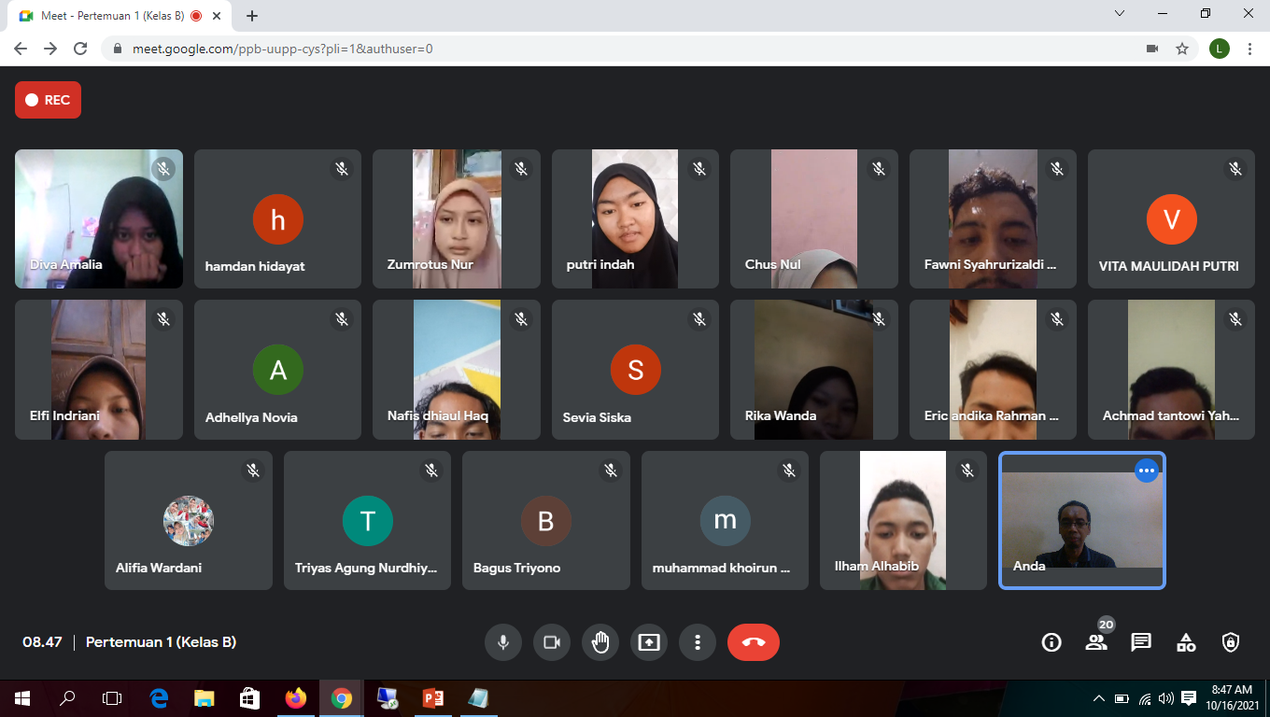Screen dimensions: 1270x717
Task: Show everyone participants panel icon
Action: (1096, 642)
